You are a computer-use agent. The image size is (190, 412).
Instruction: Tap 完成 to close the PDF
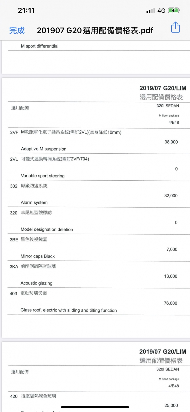[x=17, y=30]
